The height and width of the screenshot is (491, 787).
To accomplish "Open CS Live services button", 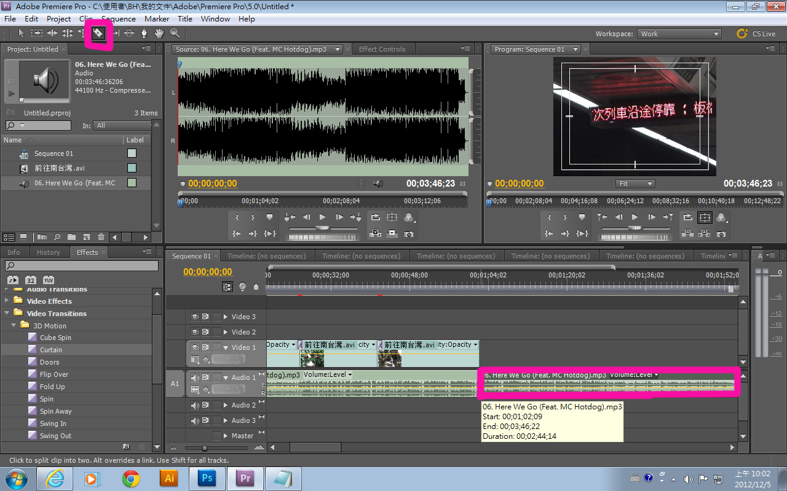I will [x=756, y=34].
